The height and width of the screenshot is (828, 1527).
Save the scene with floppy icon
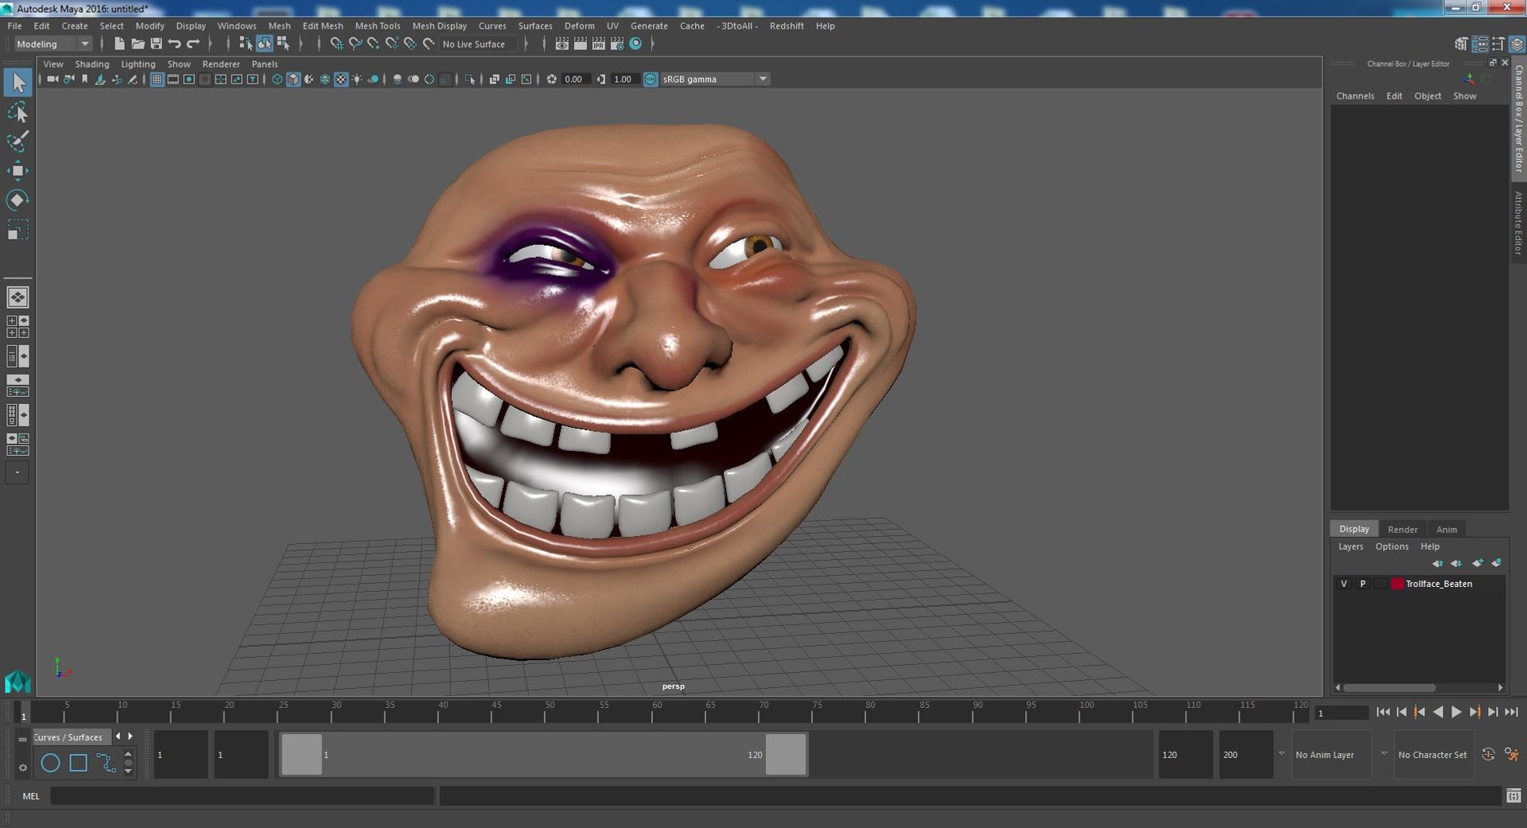click(x=156, y=44)
